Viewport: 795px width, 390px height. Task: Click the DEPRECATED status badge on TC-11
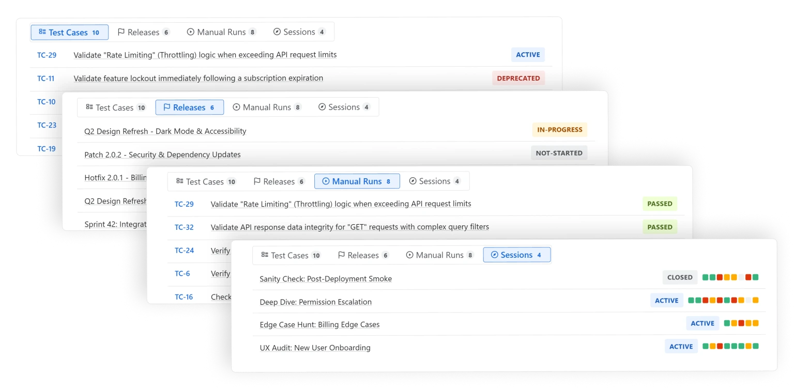[518, 79]
